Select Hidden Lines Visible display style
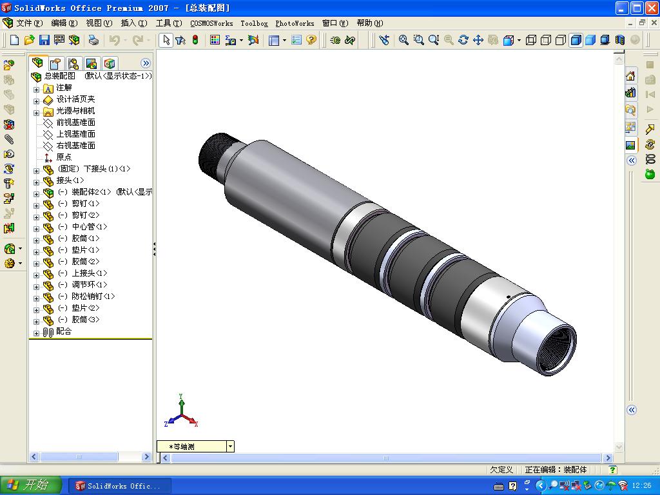This screenshot has height=495, width=660. (x=546, y=40)
